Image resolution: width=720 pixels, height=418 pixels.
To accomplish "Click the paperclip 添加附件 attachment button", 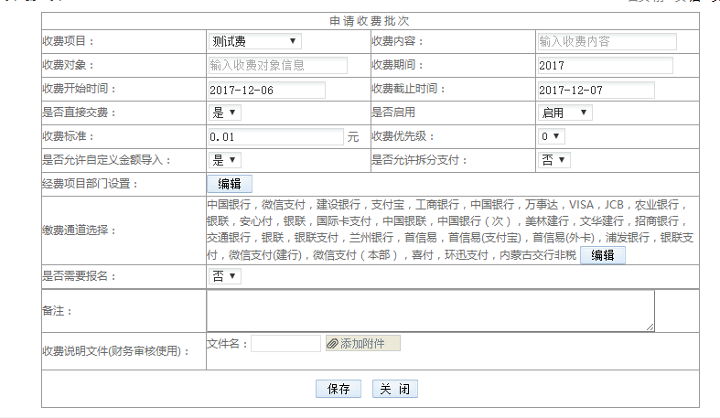I will tap(362, 343).
